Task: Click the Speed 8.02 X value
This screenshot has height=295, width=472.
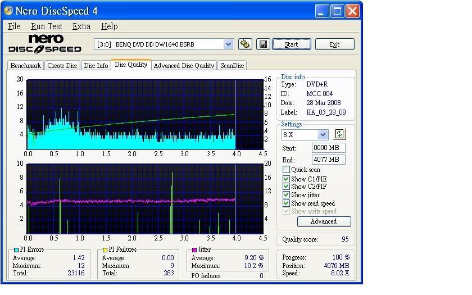Action: pyautogui.click(x=340, y=273)
